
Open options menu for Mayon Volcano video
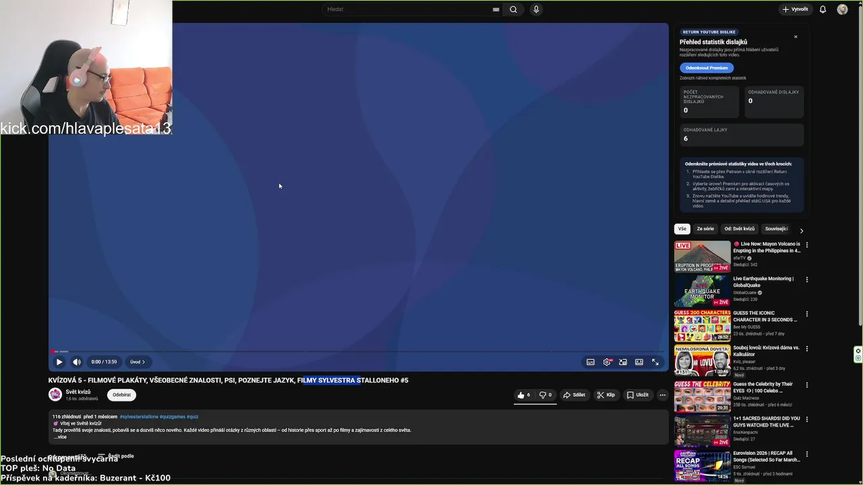click(x=807, y=245)
